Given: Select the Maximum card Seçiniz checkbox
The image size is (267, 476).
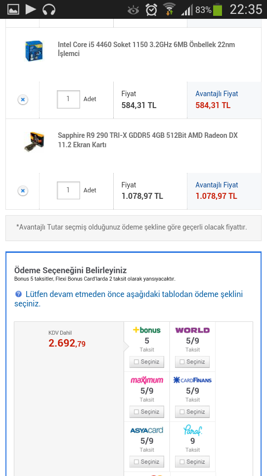Looking at the screenshot, I should coord(146,412).
